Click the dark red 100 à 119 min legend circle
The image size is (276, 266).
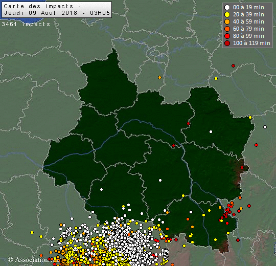point(227,43)
